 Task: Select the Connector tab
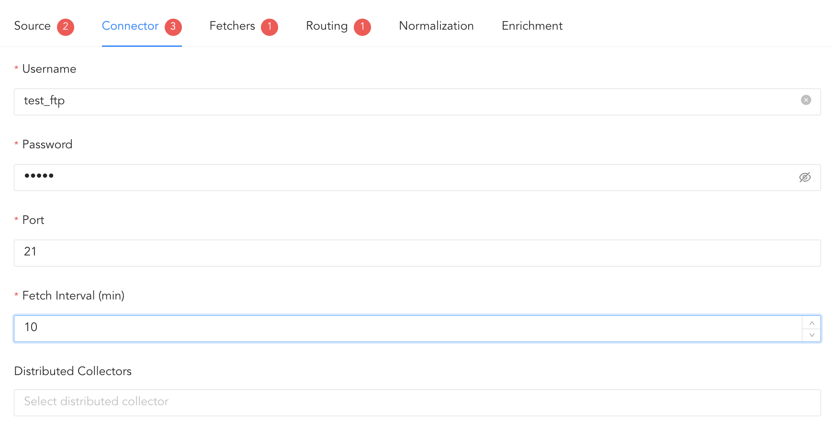tap(130, 26)
